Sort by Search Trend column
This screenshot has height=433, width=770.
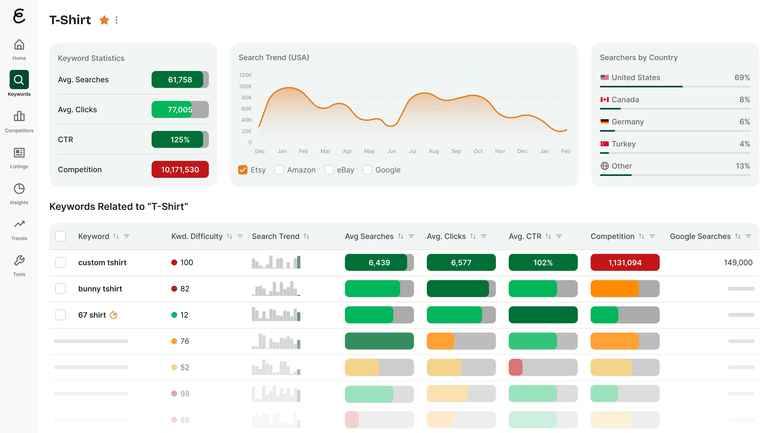(x=306, y=236)
